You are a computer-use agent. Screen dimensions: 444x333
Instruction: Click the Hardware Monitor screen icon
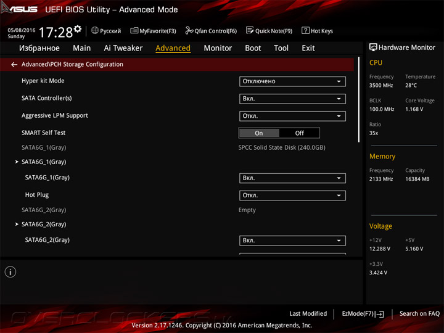[373, 47]
